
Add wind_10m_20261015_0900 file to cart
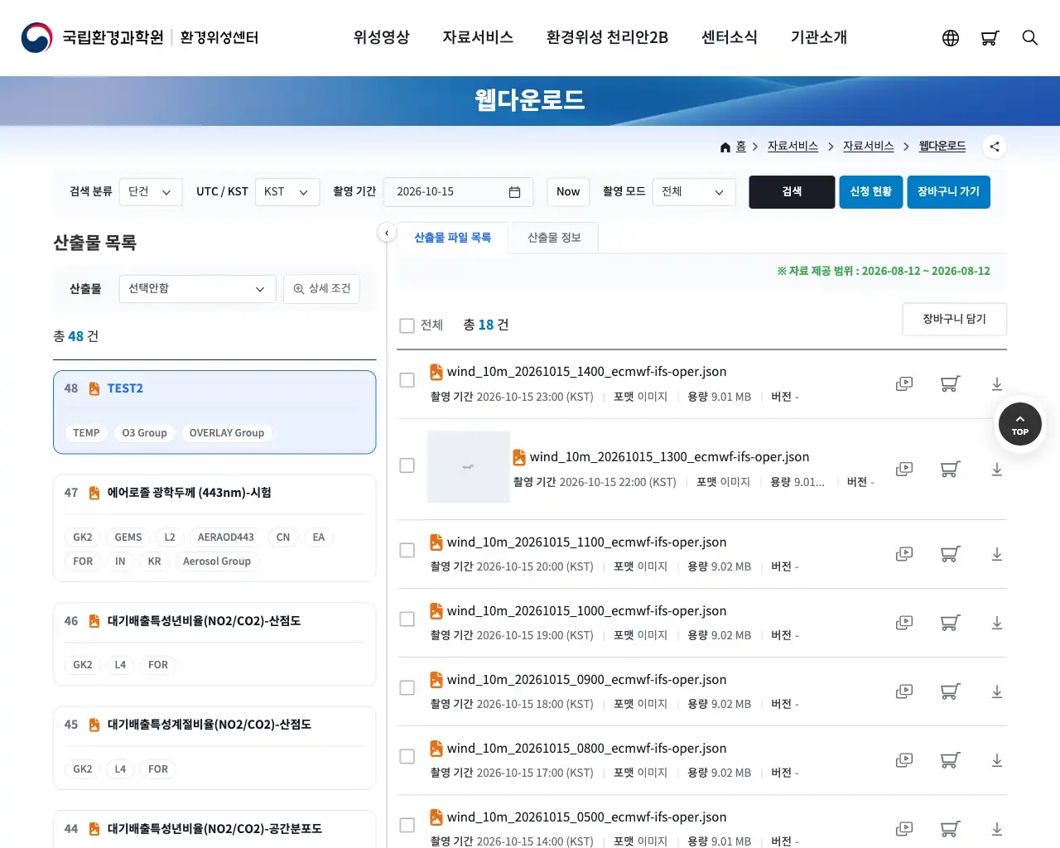pyautogui.click(x=950, y=691)
